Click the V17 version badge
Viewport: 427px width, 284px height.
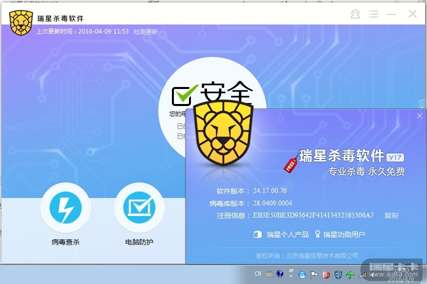tap(395, 157)
